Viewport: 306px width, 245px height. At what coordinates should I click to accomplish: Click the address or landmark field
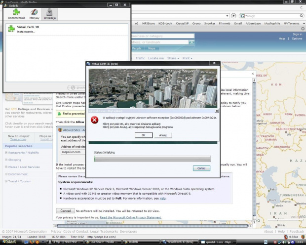159,42
